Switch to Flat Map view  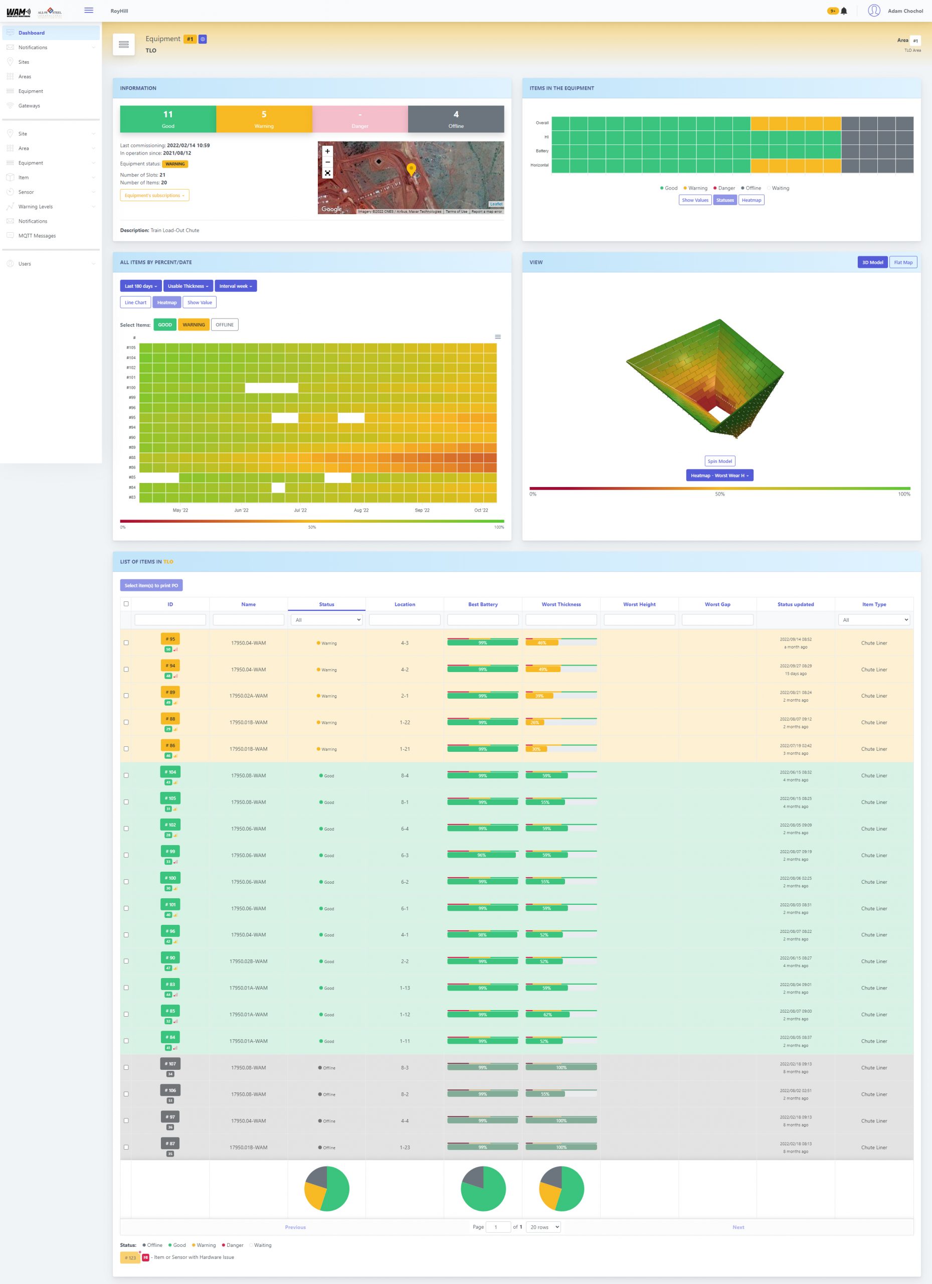[x=902, y=262]
